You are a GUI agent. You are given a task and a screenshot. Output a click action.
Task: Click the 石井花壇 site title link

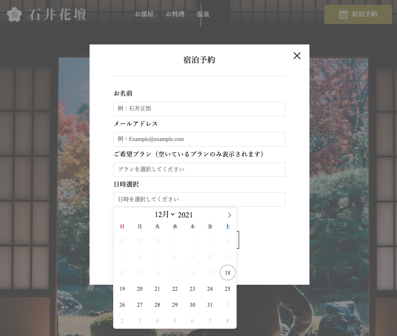(x=58, y=14)
